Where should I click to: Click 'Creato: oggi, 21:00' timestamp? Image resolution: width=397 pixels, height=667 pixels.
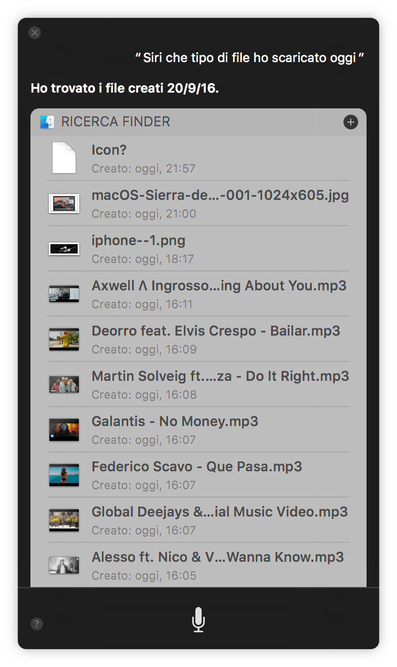click(x=144, y=214)
